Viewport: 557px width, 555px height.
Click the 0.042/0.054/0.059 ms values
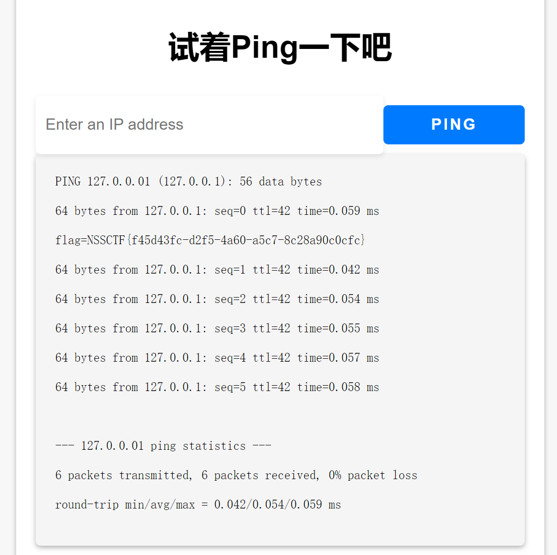tap(277, 504)
